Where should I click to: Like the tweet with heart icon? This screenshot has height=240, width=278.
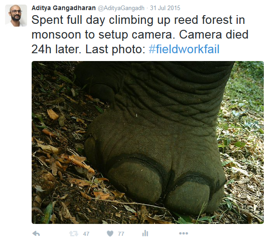pos(110,234)
